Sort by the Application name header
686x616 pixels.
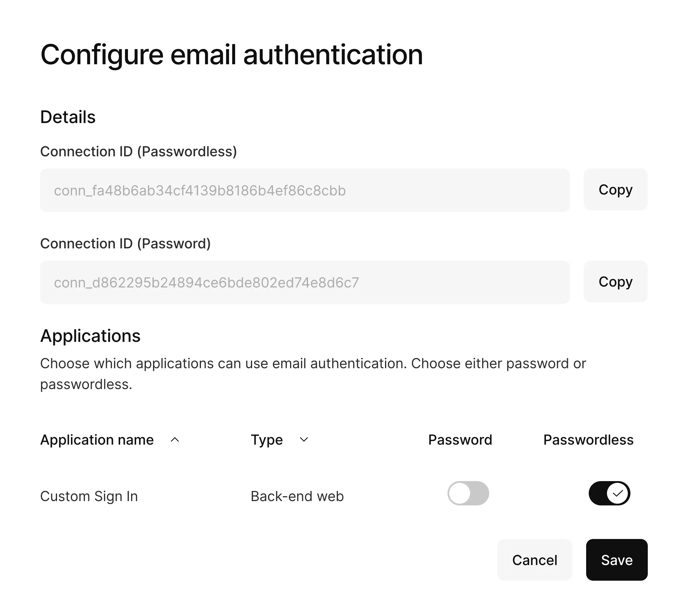[97, 440]
